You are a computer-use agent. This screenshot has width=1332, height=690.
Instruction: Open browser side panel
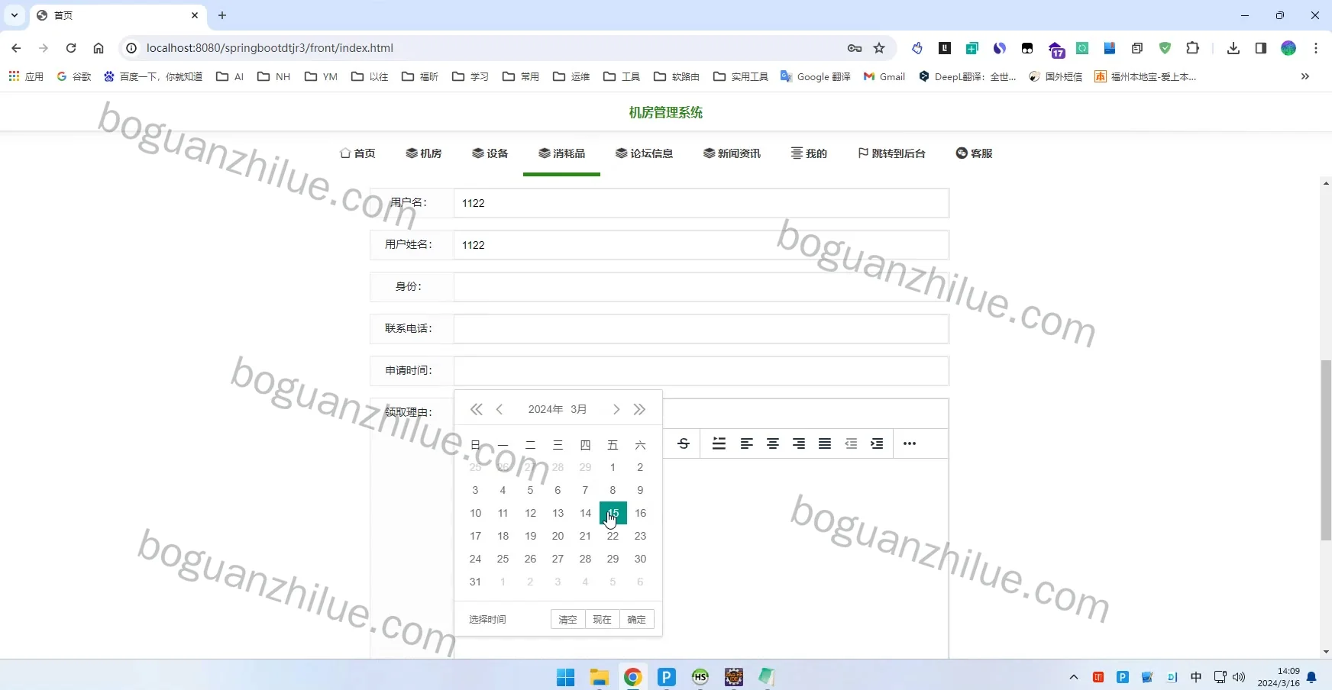(x=1261, y=48)
